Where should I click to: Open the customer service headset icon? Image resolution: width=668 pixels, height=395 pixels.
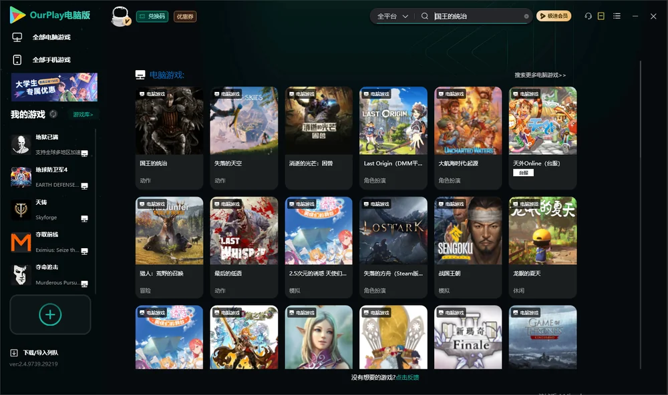pos(589,16)
